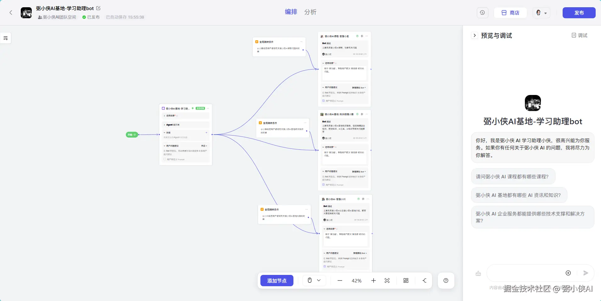The image size is (601, 301).
Task: Open more options on 客服小麦 node
Action: (367, 36)
